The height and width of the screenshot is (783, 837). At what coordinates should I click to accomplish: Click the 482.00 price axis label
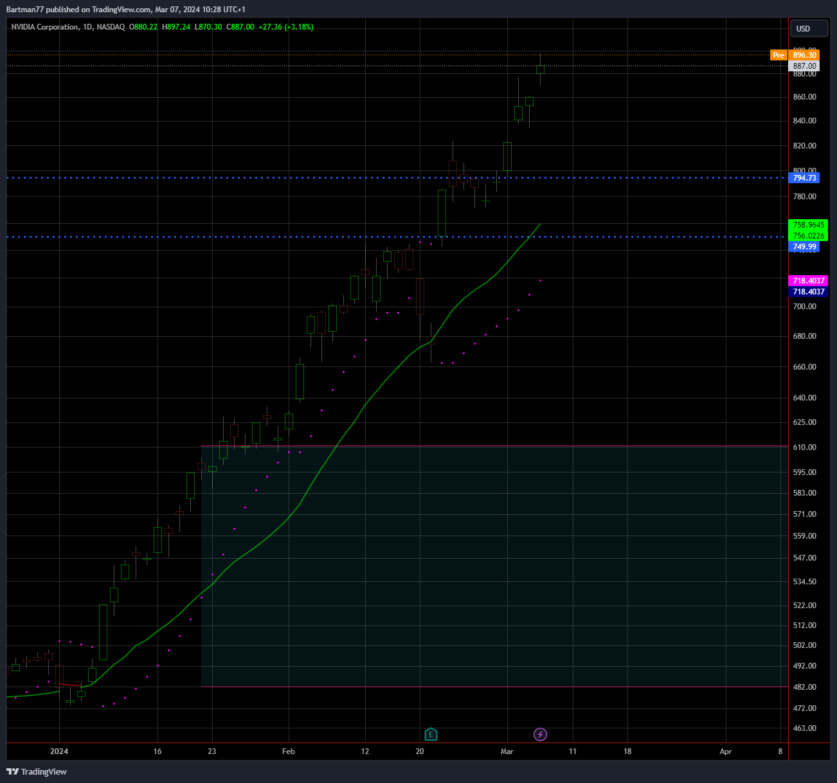(x=805, y=687)
